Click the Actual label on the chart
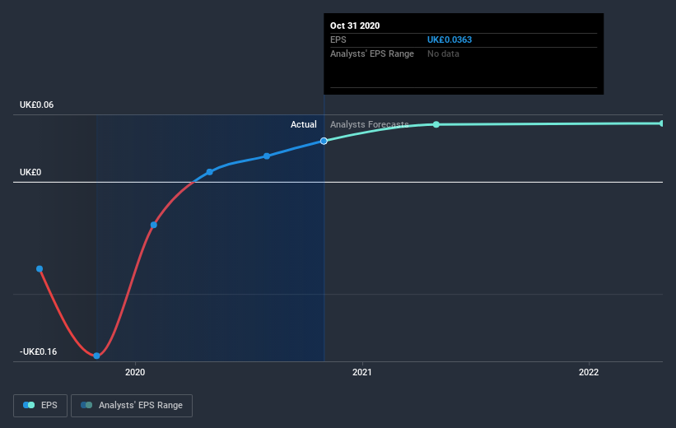676x428 pixels. coord(304,124)
